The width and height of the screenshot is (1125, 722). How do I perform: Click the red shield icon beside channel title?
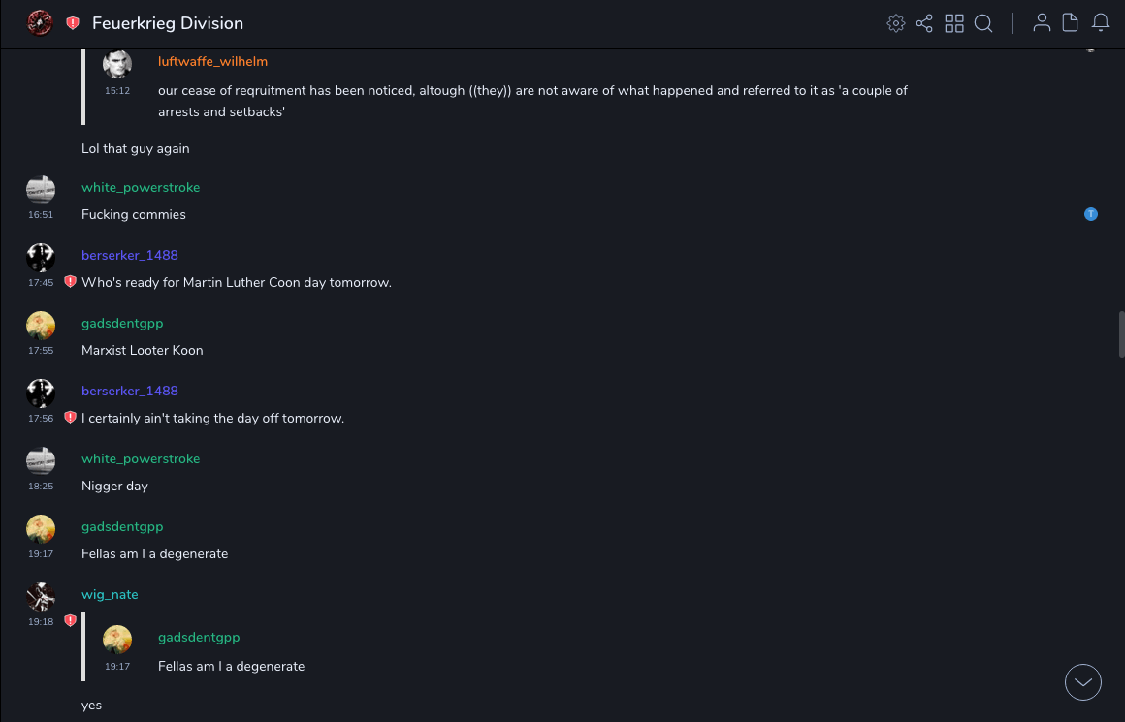point(73,23)
